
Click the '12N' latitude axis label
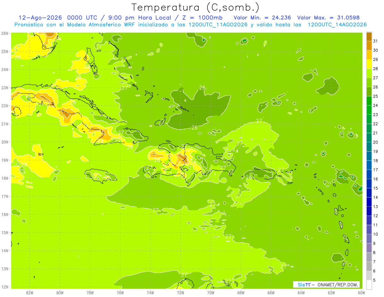5,287
